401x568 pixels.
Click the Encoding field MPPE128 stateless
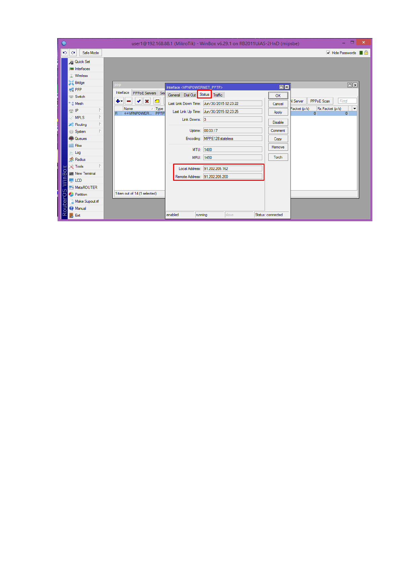pos(233,138)
